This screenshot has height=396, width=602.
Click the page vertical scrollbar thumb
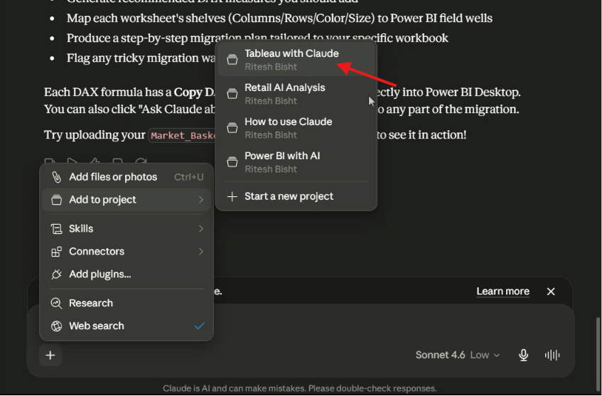pos(598,355)
